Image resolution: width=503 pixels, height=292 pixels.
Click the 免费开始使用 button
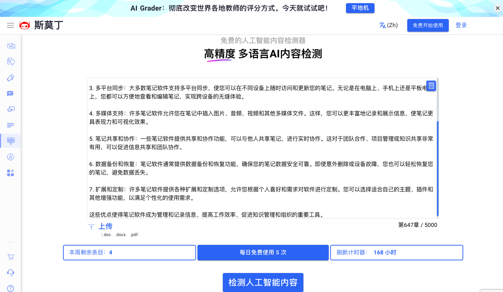[x=428, y=25]
